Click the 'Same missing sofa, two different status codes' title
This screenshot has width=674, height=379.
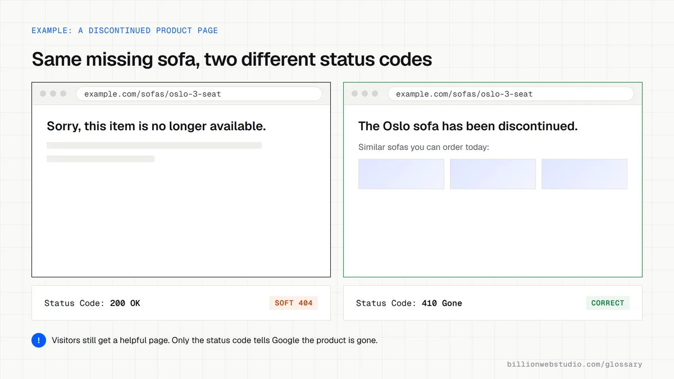(x=232, y=60)
